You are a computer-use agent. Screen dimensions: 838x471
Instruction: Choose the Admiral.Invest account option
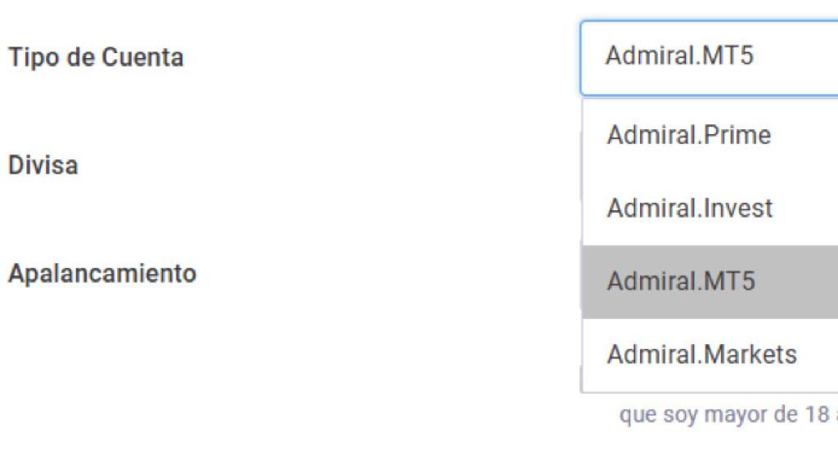click(690, 209)
